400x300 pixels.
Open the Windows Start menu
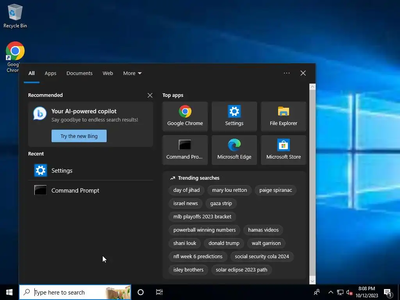9,292
